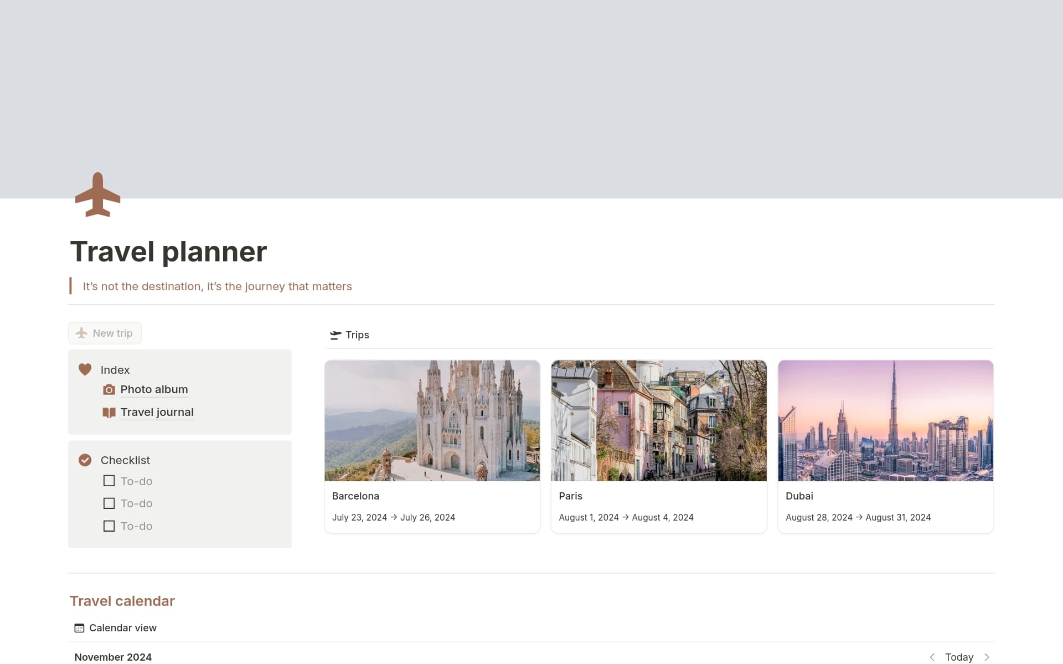Expand the November 2024 month label
Viewport: 1063px width, 664px height.
[x=112, y=657]
